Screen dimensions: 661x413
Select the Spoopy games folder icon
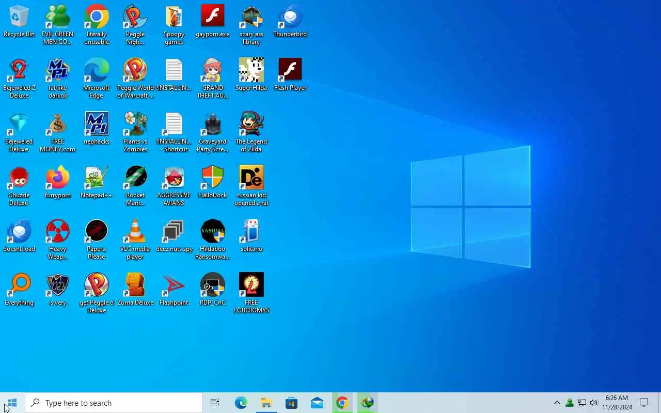174,25
